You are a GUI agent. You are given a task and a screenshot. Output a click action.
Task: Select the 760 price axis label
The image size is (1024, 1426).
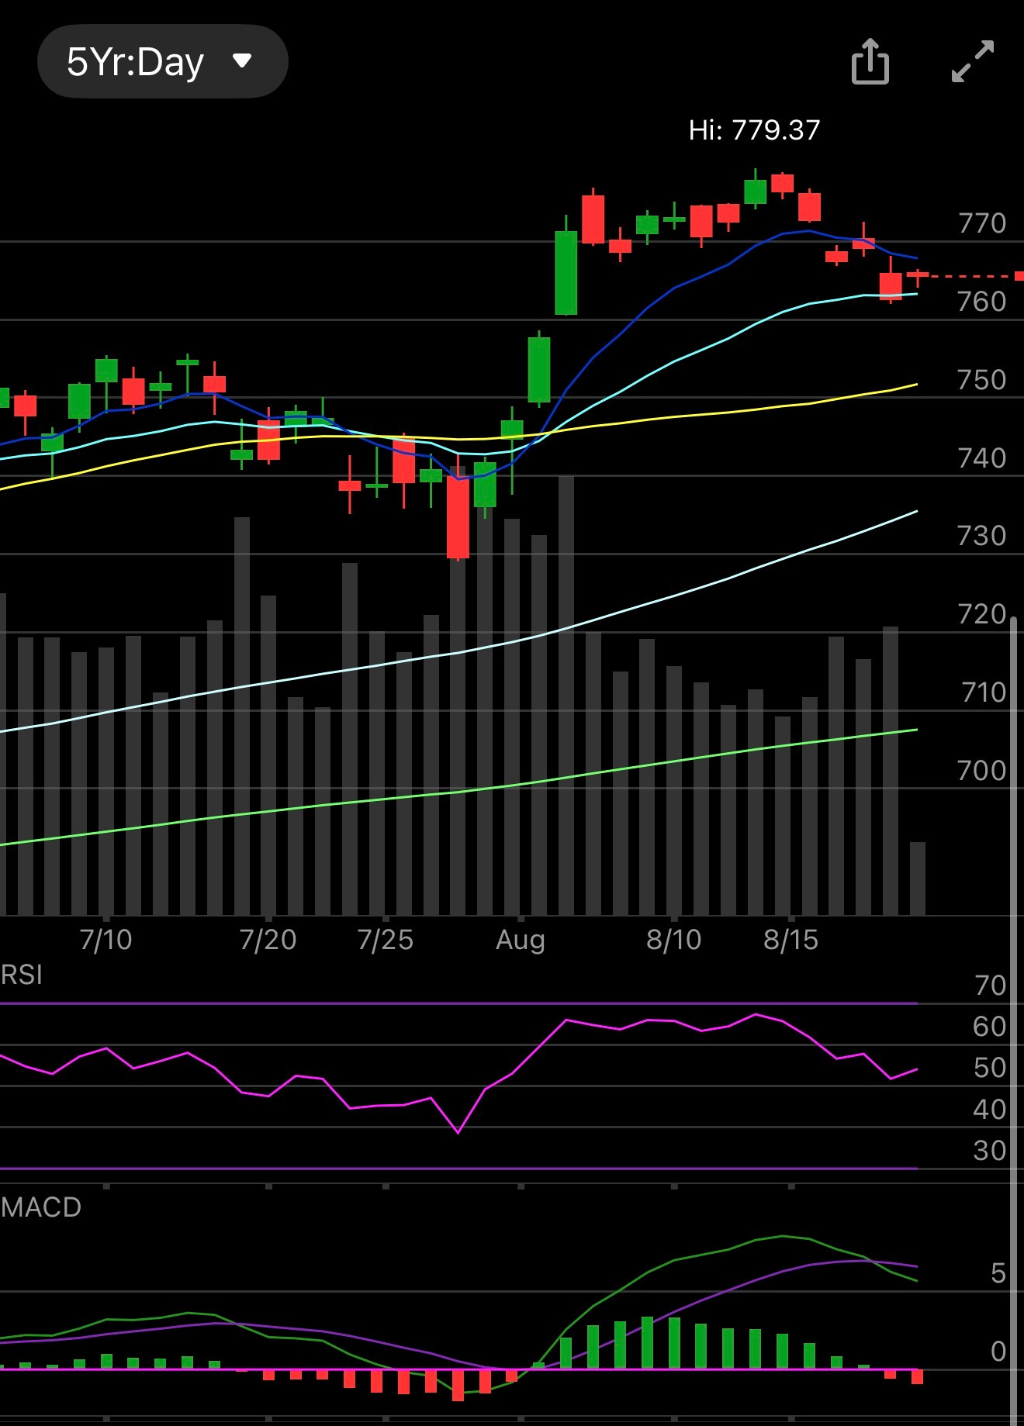(982, 302)
